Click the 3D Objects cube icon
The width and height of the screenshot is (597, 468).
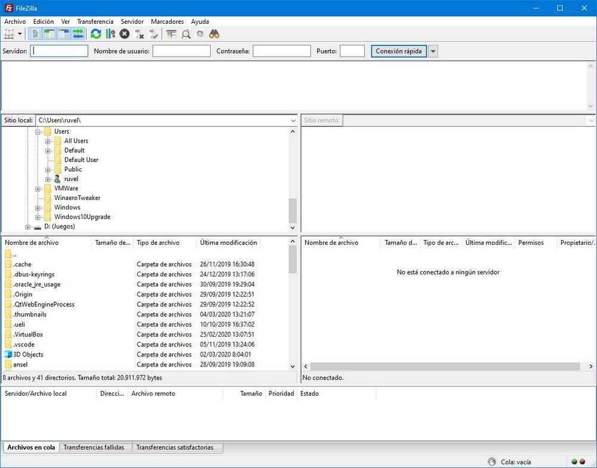pyautogui.click(x=8, y=355)
